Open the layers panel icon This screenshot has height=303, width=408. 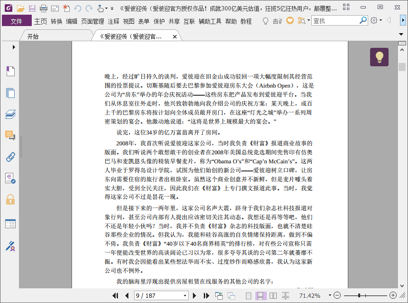10,114
